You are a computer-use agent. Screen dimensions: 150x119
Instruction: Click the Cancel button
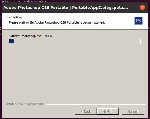(133, 111)
